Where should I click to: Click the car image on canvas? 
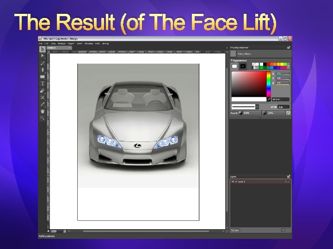click(138, 125)
